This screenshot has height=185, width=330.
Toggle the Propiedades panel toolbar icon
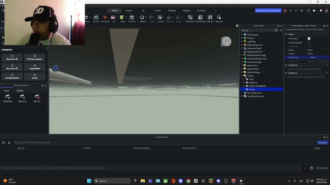tap(200, 17)
